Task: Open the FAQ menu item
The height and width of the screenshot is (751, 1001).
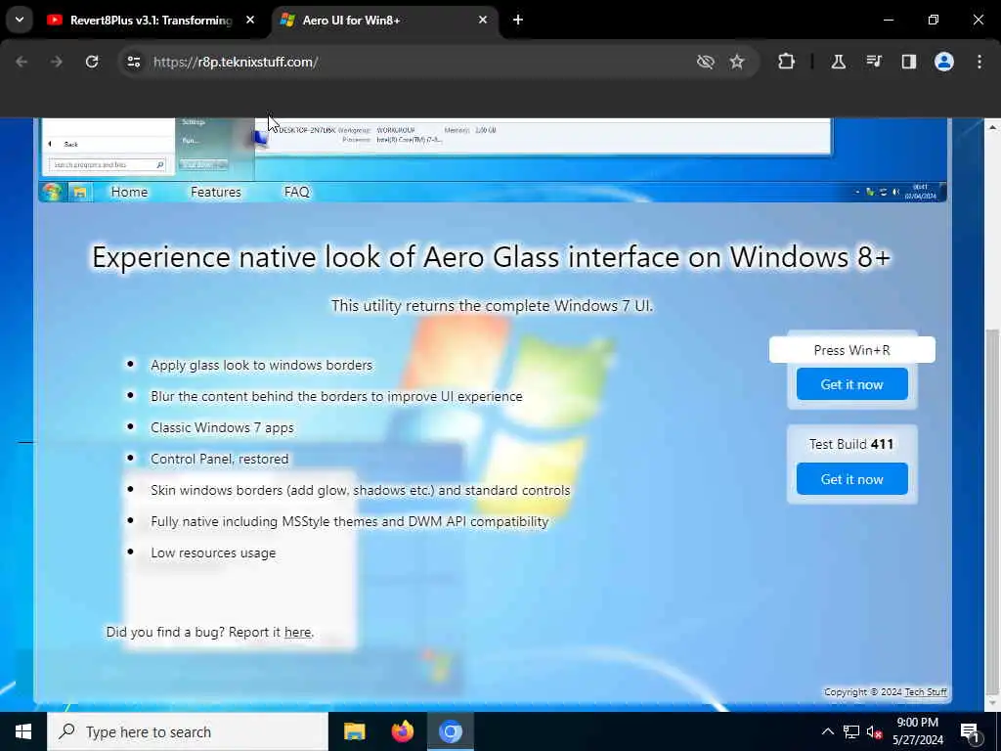Action: click(x=296, y=193)
